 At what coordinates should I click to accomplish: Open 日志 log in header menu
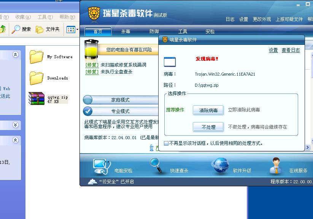(x=230, y=19)
